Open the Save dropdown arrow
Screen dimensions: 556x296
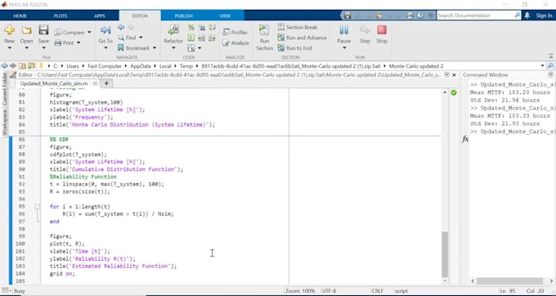coord(43,48)
